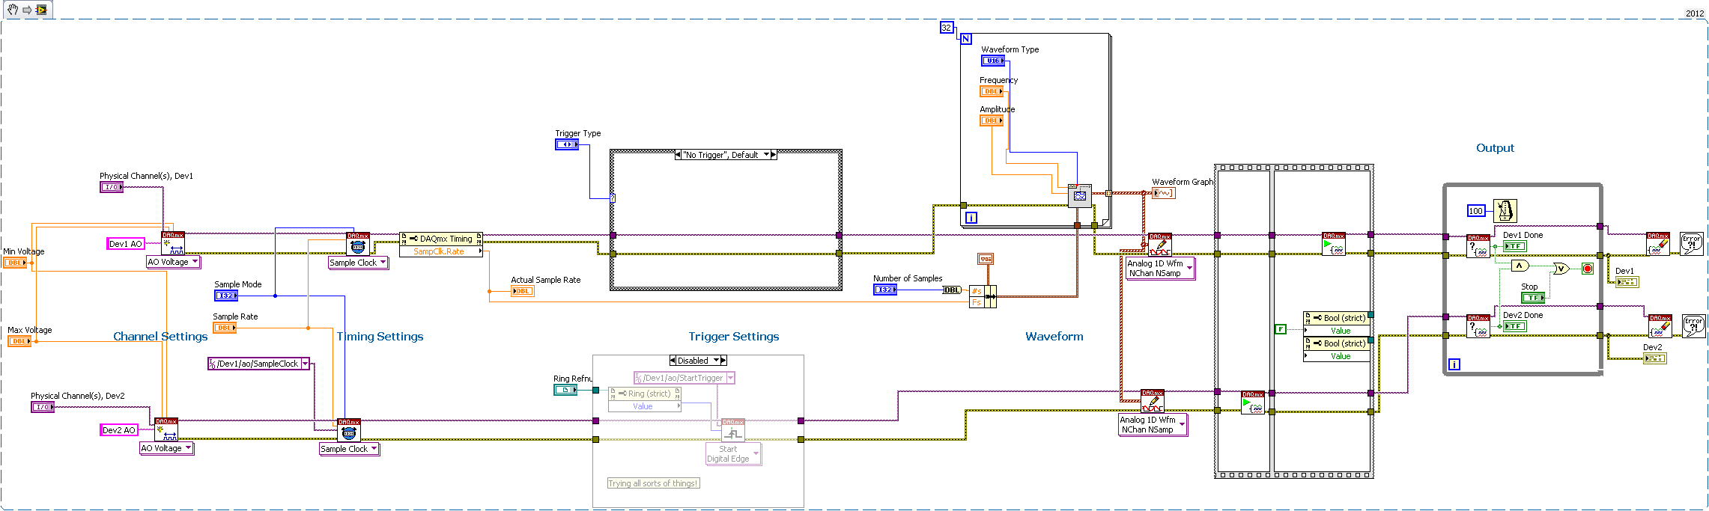Click the VI snippet icon in toolbar
The height and width of the screenshot is (511, 1709).
click(x=41, y=10)
